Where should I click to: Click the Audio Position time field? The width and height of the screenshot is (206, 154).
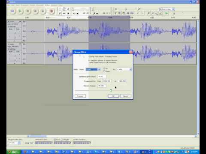click(82, 143)
